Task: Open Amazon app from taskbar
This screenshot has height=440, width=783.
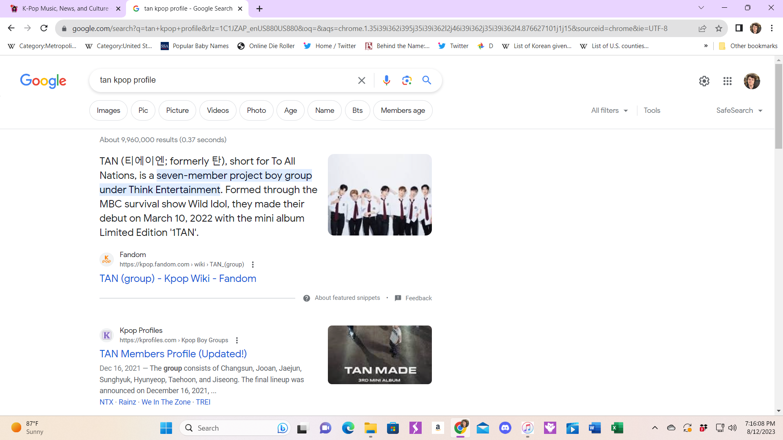Action: pyautogui.click(x=438, y=428)
